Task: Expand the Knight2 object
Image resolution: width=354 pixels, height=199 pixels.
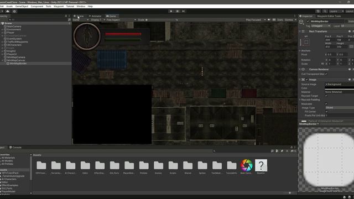Action: click(x=2, y=51)
